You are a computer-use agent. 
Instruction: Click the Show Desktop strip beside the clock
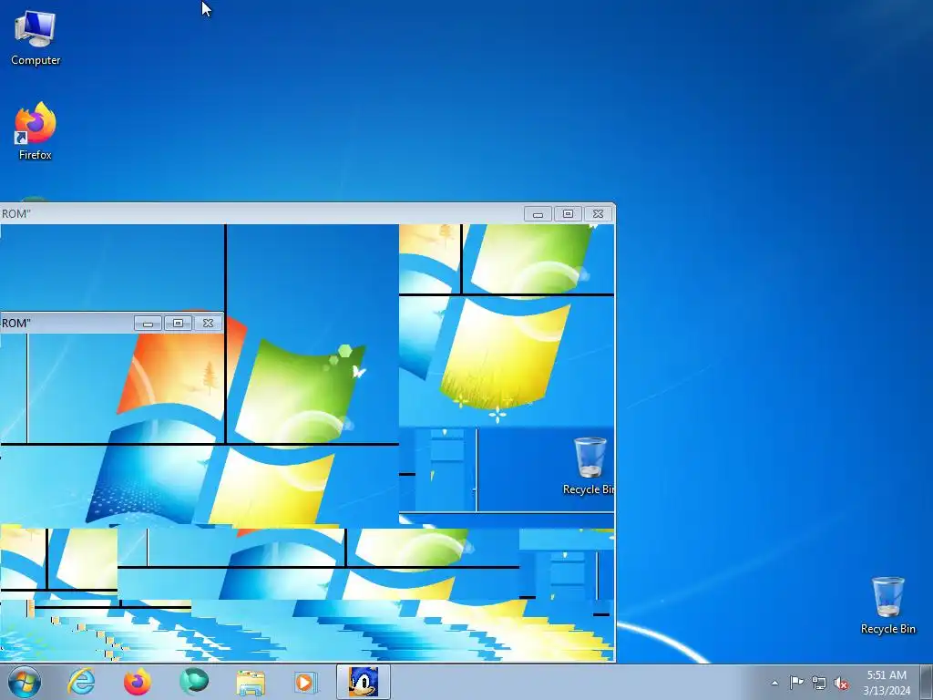click(x=927, y=683)
